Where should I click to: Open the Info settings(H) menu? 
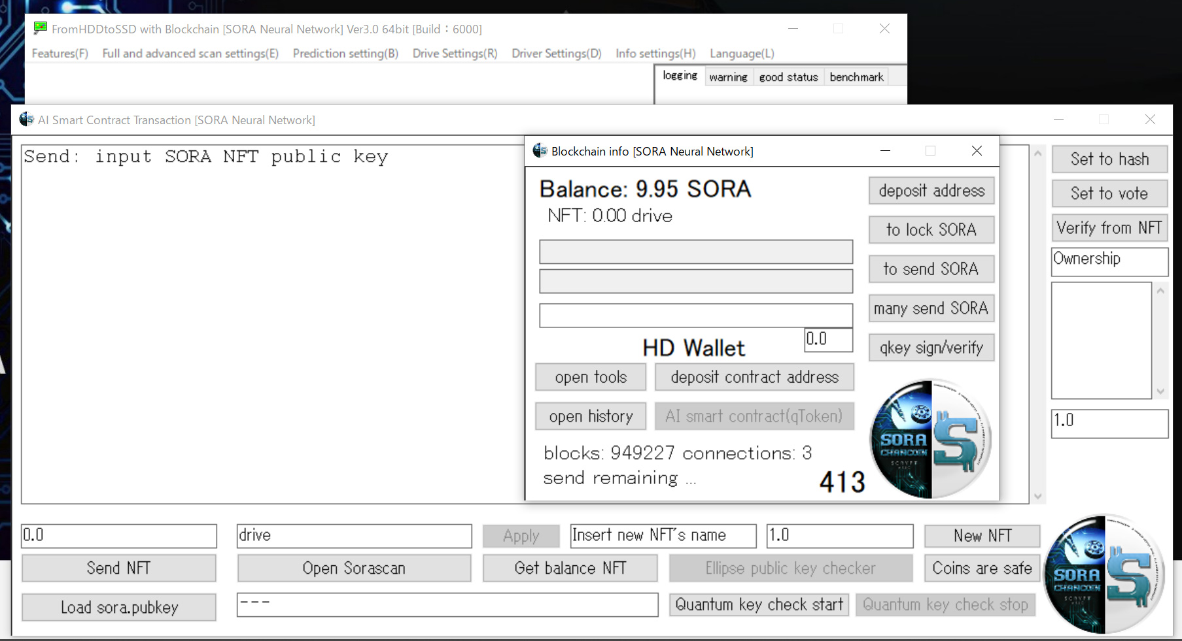pyautogui.click(x=655, y=54)
